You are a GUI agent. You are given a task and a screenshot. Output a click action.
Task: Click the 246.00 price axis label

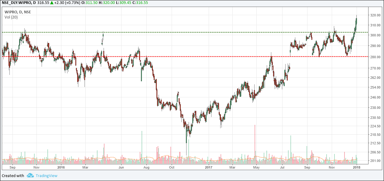tap(376, 97)
